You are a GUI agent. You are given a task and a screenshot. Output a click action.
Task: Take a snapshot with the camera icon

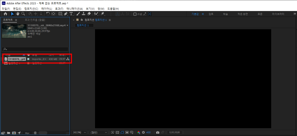158,132
